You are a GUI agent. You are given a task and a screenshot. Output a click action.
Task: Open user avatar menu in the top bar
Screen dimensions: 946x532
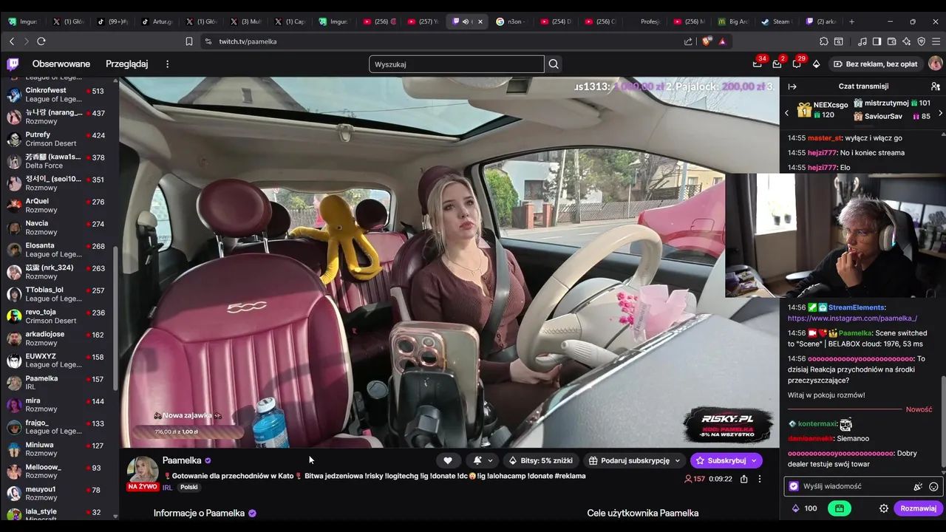(935, 64)
